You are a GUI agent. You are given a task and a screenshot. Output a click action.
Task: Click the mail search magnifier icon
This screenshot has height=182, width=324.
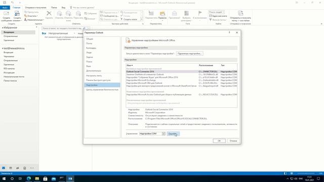[84, 28]
